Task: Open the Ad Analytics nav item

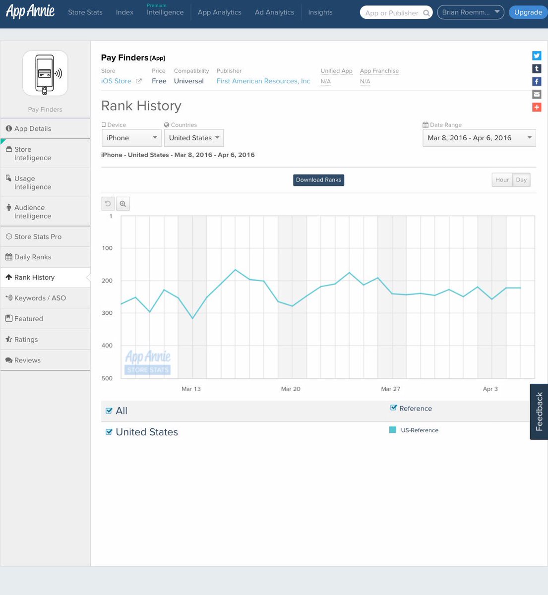Action: point(274,12)
